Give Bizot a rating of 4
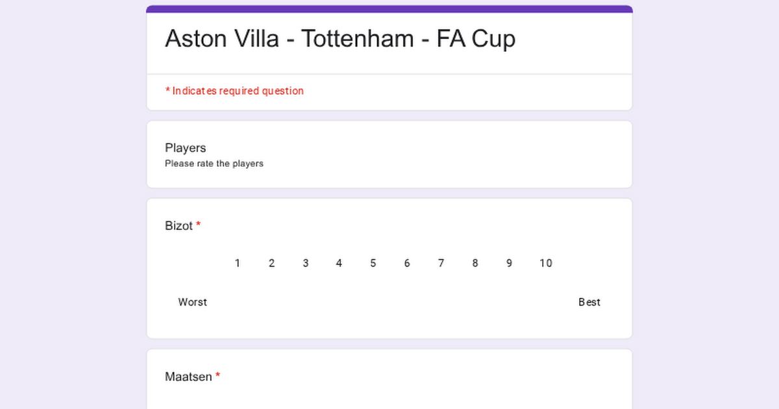The width and height of the screenshot is (779, 409). [x=339, y=263]
